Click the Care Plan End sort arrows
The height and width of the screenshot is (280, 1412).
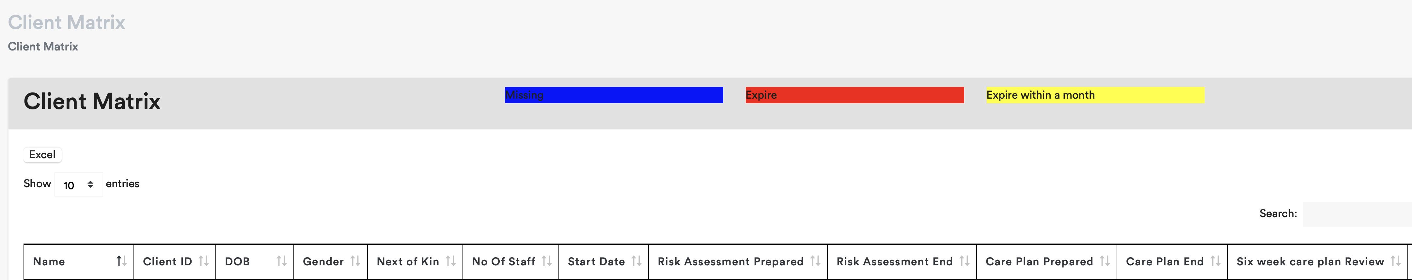click(x=1215, y=261)
